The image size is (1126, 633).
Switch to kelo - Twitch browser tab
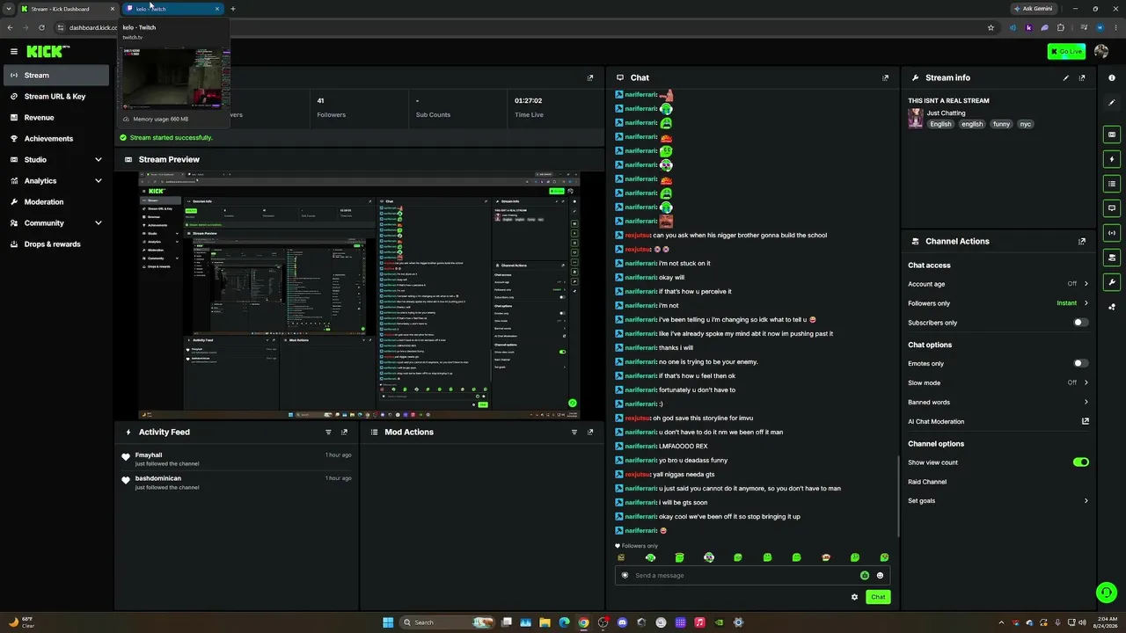(172, 9)
